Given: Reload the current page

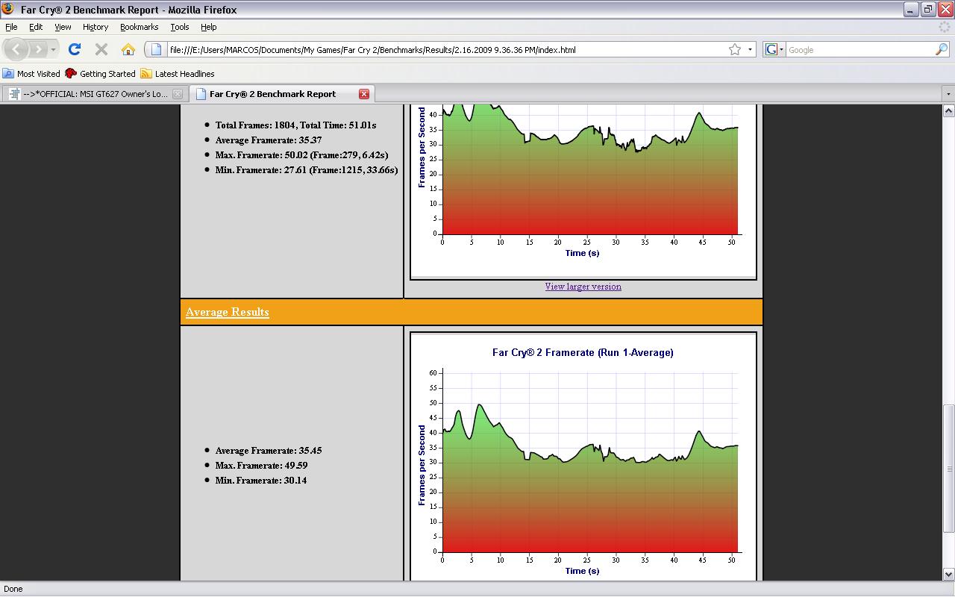Looking at the screenshot, I should tap(75, 49).
